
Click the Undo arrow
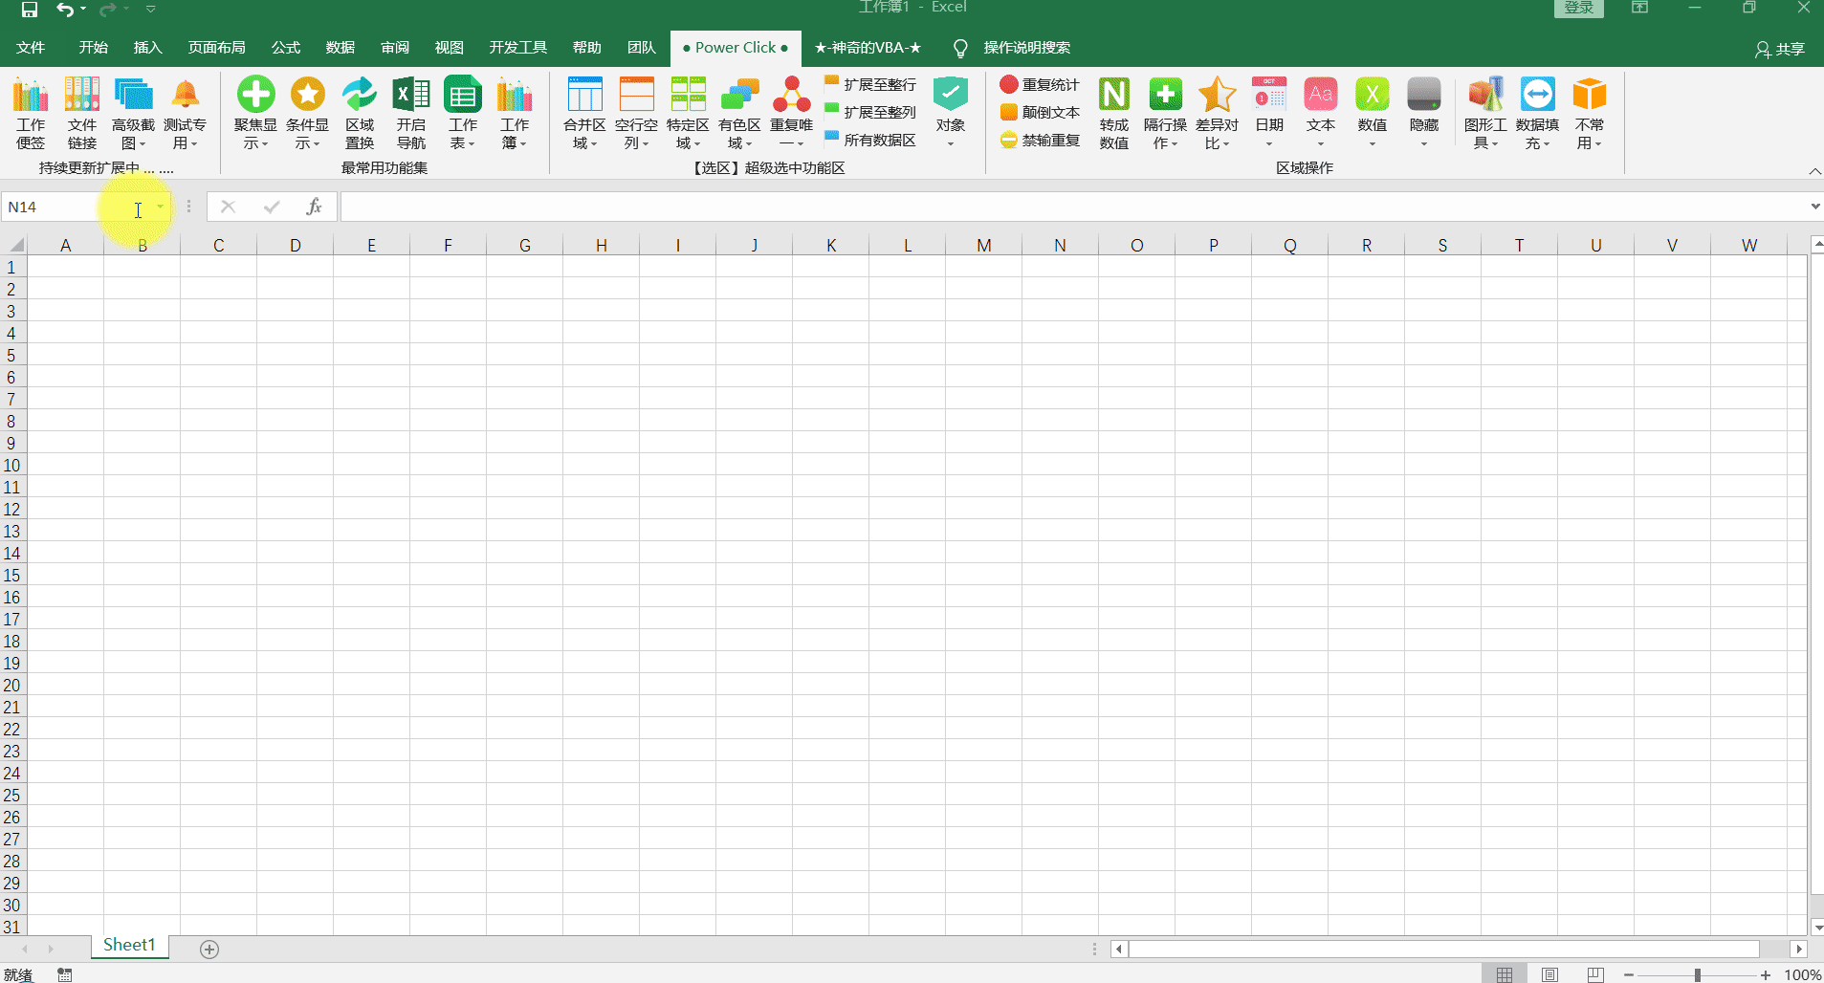click(64, 9)
